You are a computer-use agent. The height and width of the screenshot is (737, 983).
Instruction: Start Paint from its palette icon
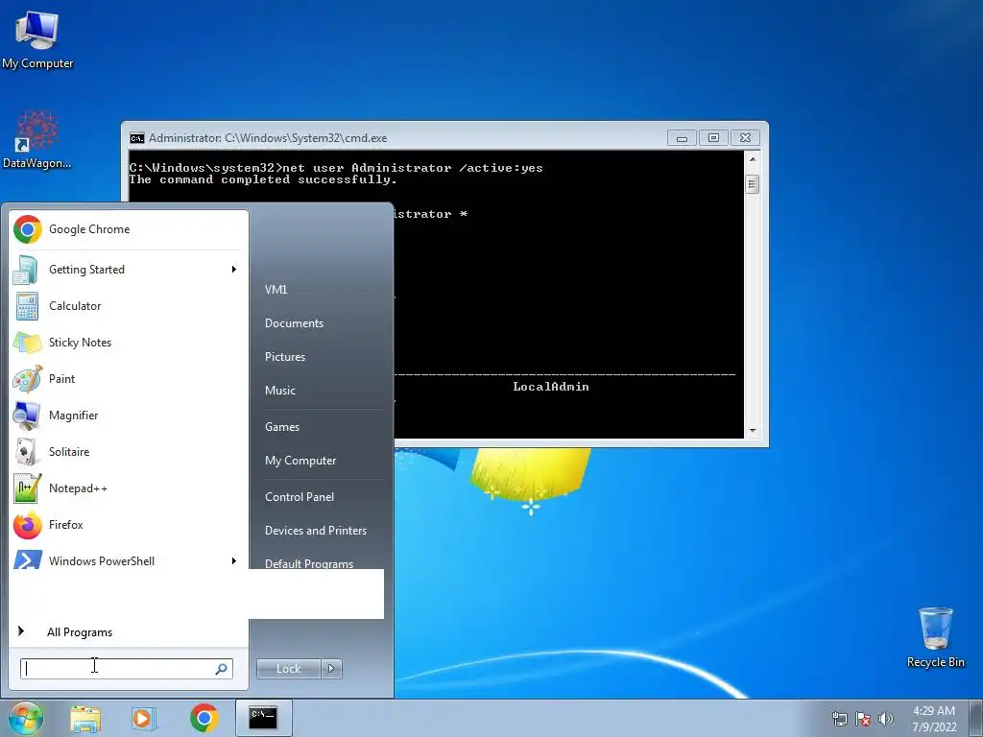click(28, 378)
